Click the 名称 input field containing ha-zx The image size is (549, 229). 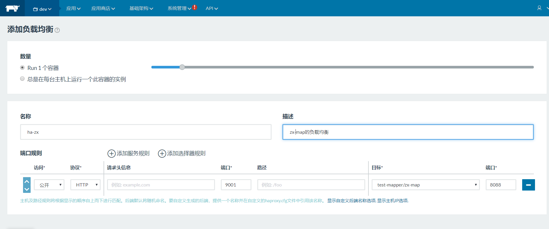[x=146, y=132]
